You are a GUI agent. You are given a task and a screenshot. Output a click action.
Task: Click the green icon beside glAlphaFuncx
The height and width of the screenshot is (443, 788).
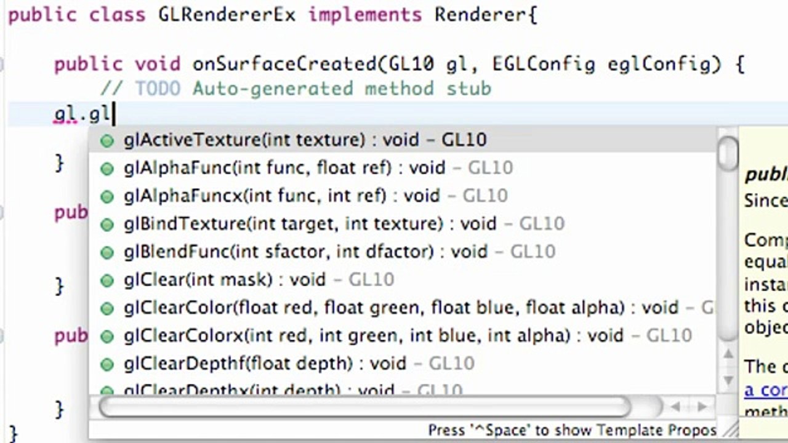[107, 197]
